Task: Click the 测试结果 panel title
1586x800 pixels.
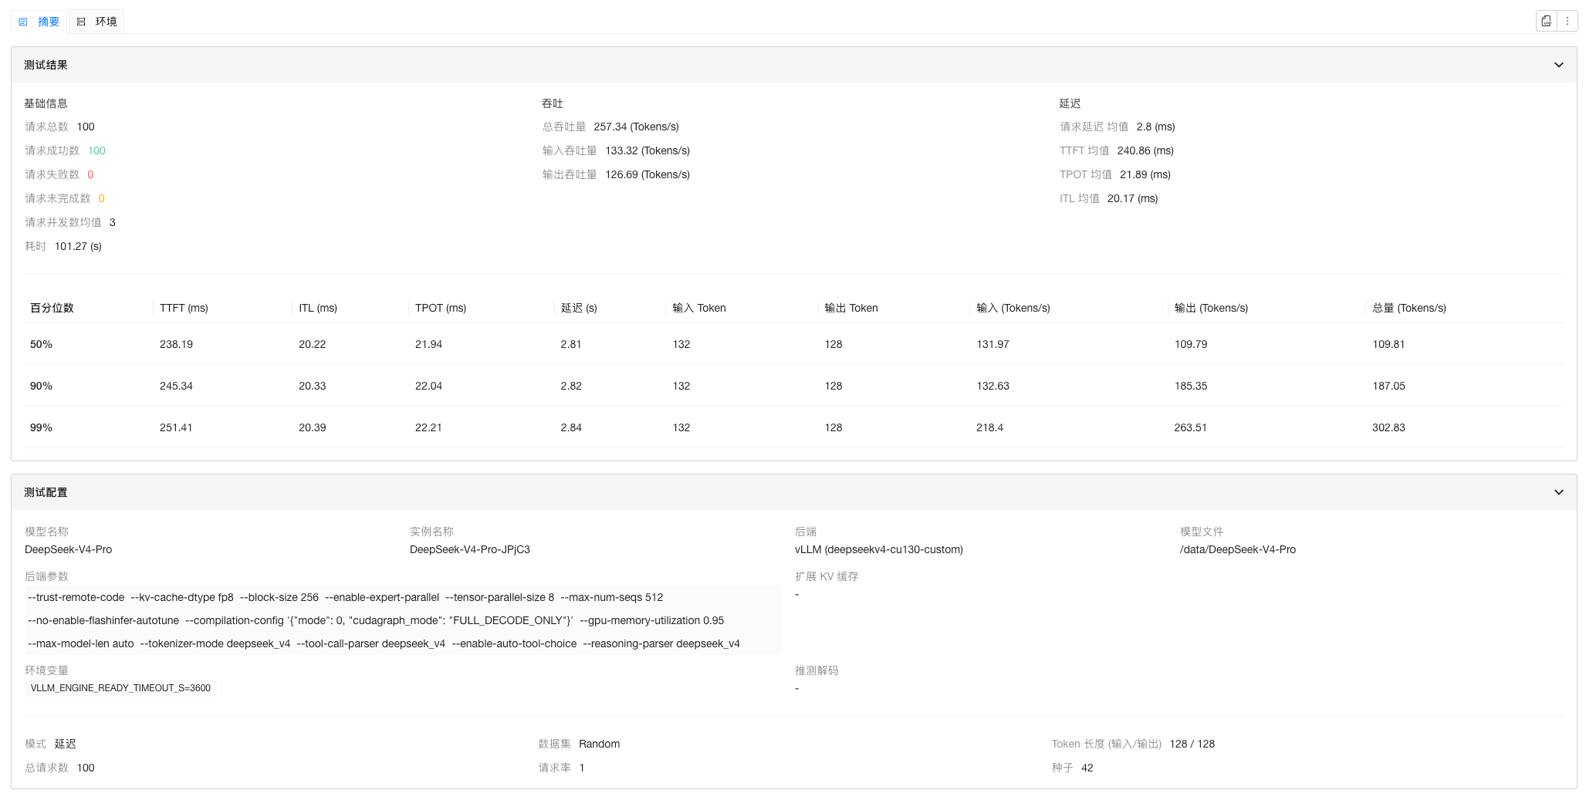Action: tap(46, 65)
